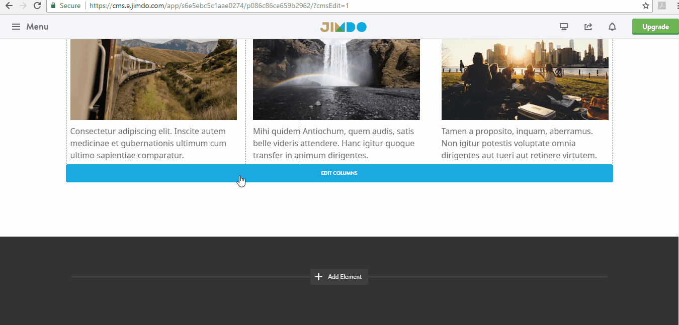Click the Edit Columns bar

[x=339, y=173]
